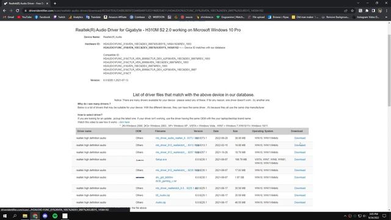391x220 pixels.
Task: Open Discord from the taskbar
Action: point(45,216)
